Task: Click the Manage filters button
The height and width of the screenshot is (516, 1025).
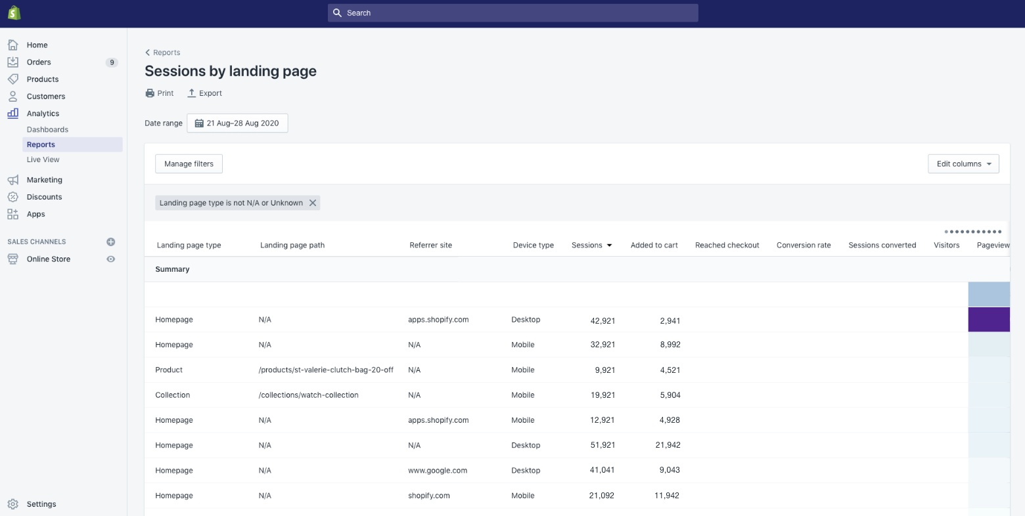Action: point(189,164)
